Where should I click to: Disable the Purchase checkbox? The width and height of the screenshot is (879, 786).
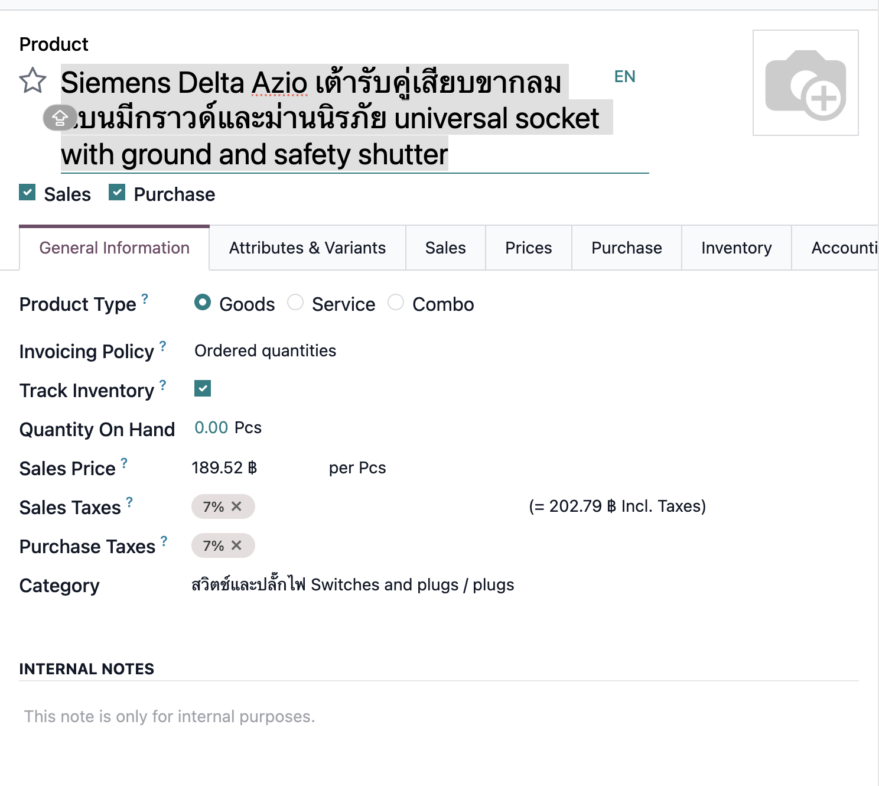[117, 192]
